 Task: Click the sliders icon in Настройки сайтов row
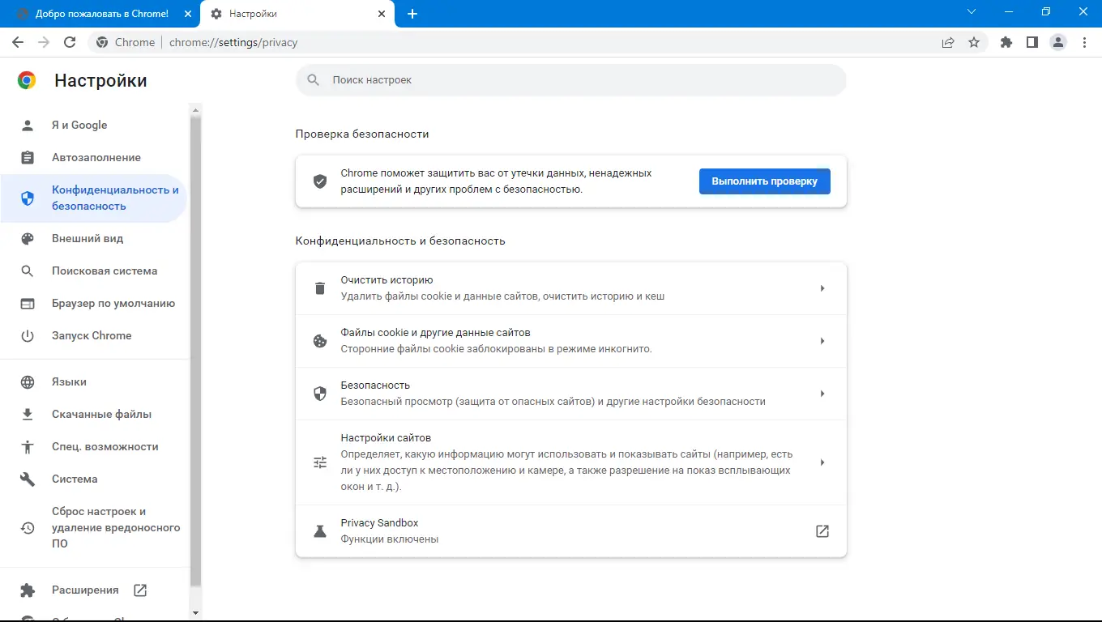[320, 462]
